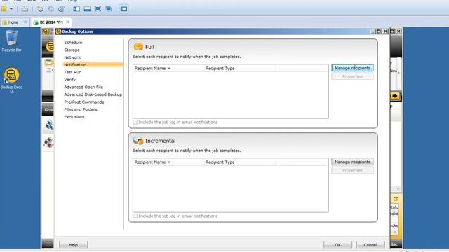The image size is (449, 252).
Task: Close the BE 2014 VM tab
Action: [x=67, y=22]
